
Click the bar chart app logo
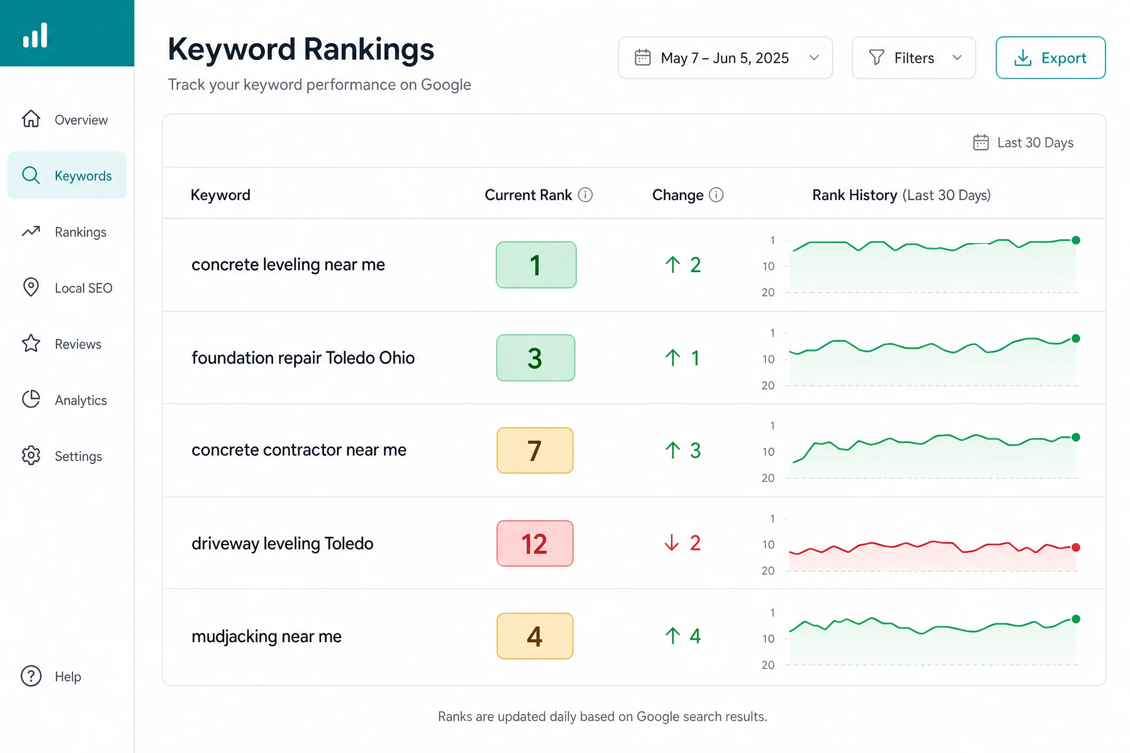(x=35, y=35)
